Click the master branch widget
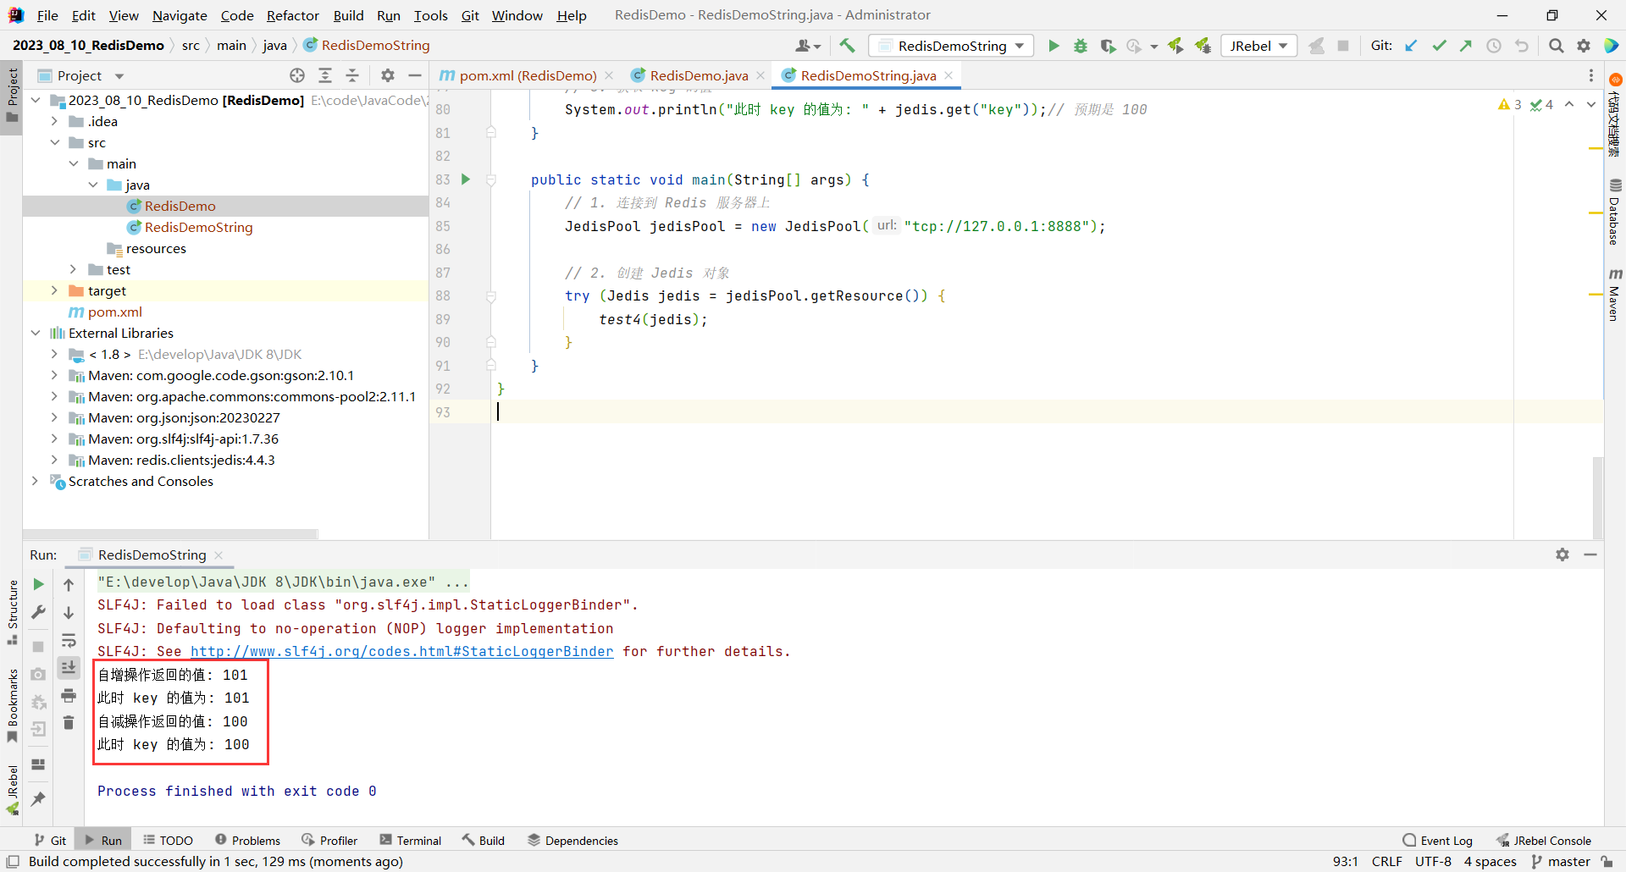Image resolution: width=1626 pixels, height=872 pixels. click(1561, 861)
